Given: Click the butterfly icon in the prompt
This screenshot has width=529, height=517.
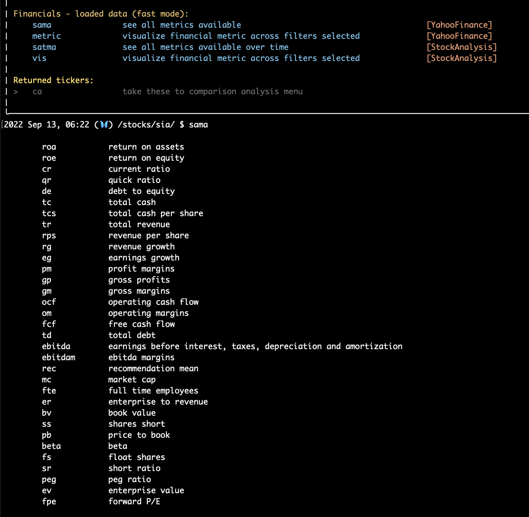Looking at the screenshot, I should click(x=104, y=125).
